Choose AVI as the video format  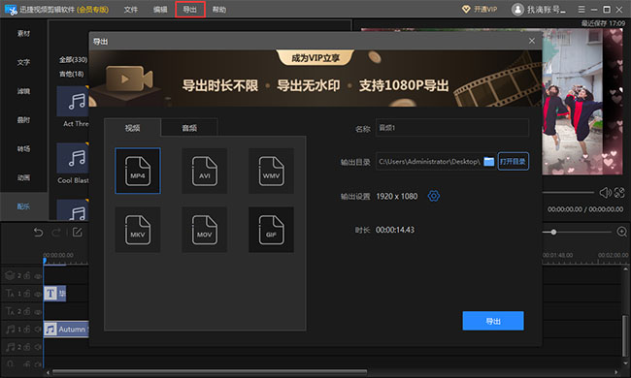(205, 171)
